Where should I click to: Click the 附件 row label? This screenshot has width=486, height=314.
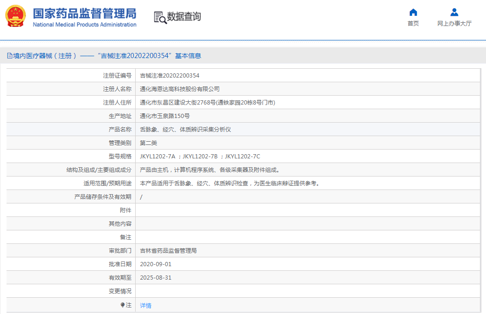pyautogui.click(x=125, y=210)
